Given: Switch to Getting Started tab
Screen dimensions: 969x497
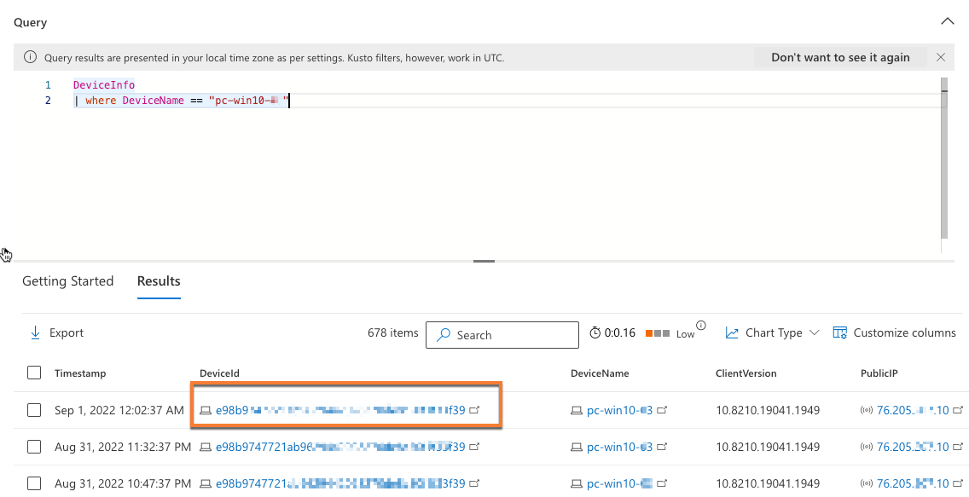Looking at the screenshot, I should [x=68, y=281].
